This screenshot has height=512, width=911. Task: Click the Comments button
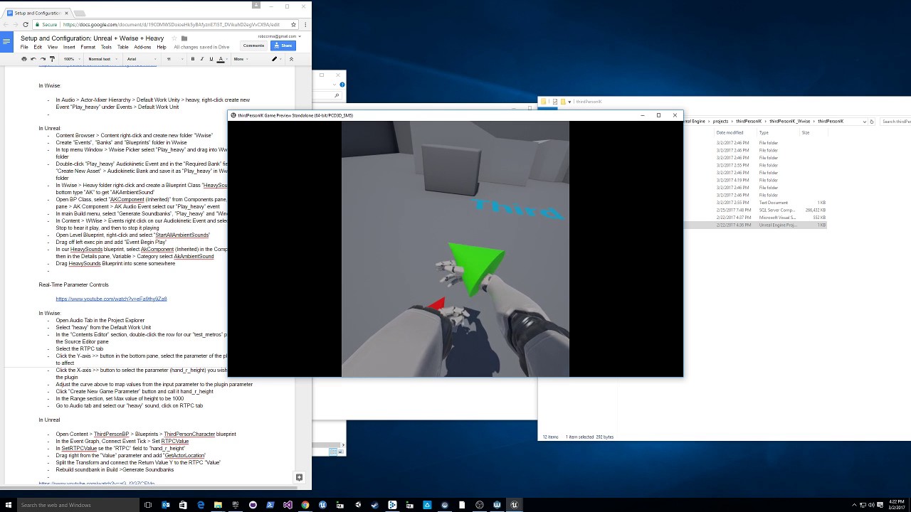click(253, 46)
